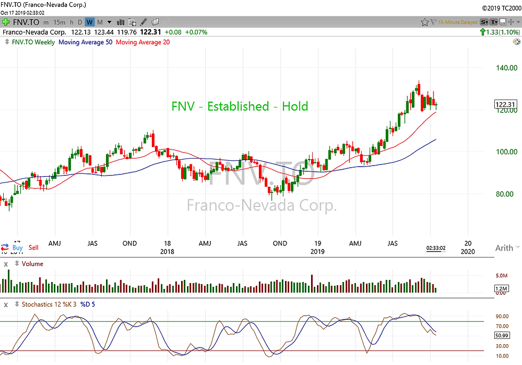Click the move arrows beside FNV.TO Weekly
Image resolution: width=522 pixels, height=365 pixels.
tap(7, 42)
